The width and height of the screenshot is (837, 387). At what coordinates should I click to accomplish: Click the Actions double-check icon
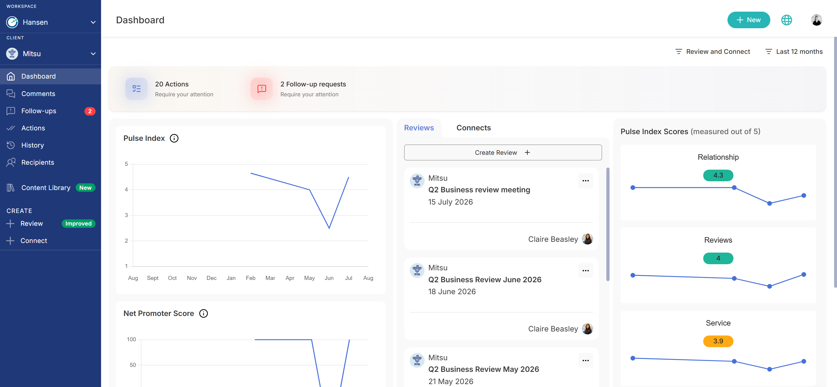11,128
